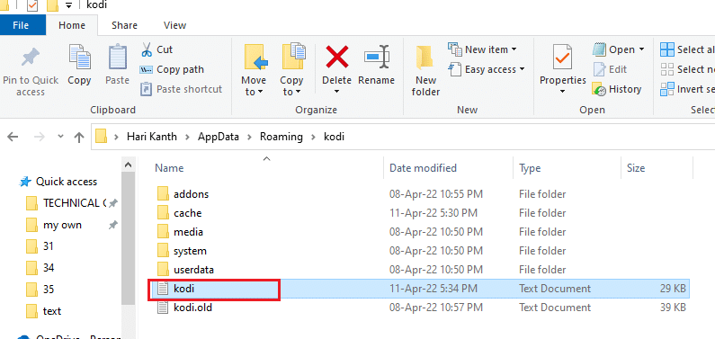
Task: Open the New item dropdown
Action: tap(482, 49)
